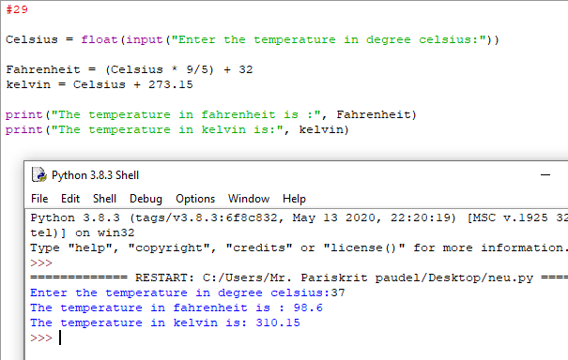
Task: Click the RESTART file path line in the shell
Action: click(299, 277)
